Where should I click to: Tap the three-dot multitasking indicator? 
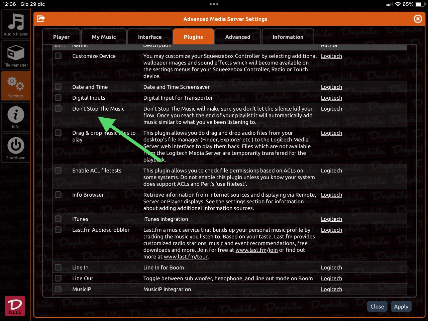click(x=214, y=4)
